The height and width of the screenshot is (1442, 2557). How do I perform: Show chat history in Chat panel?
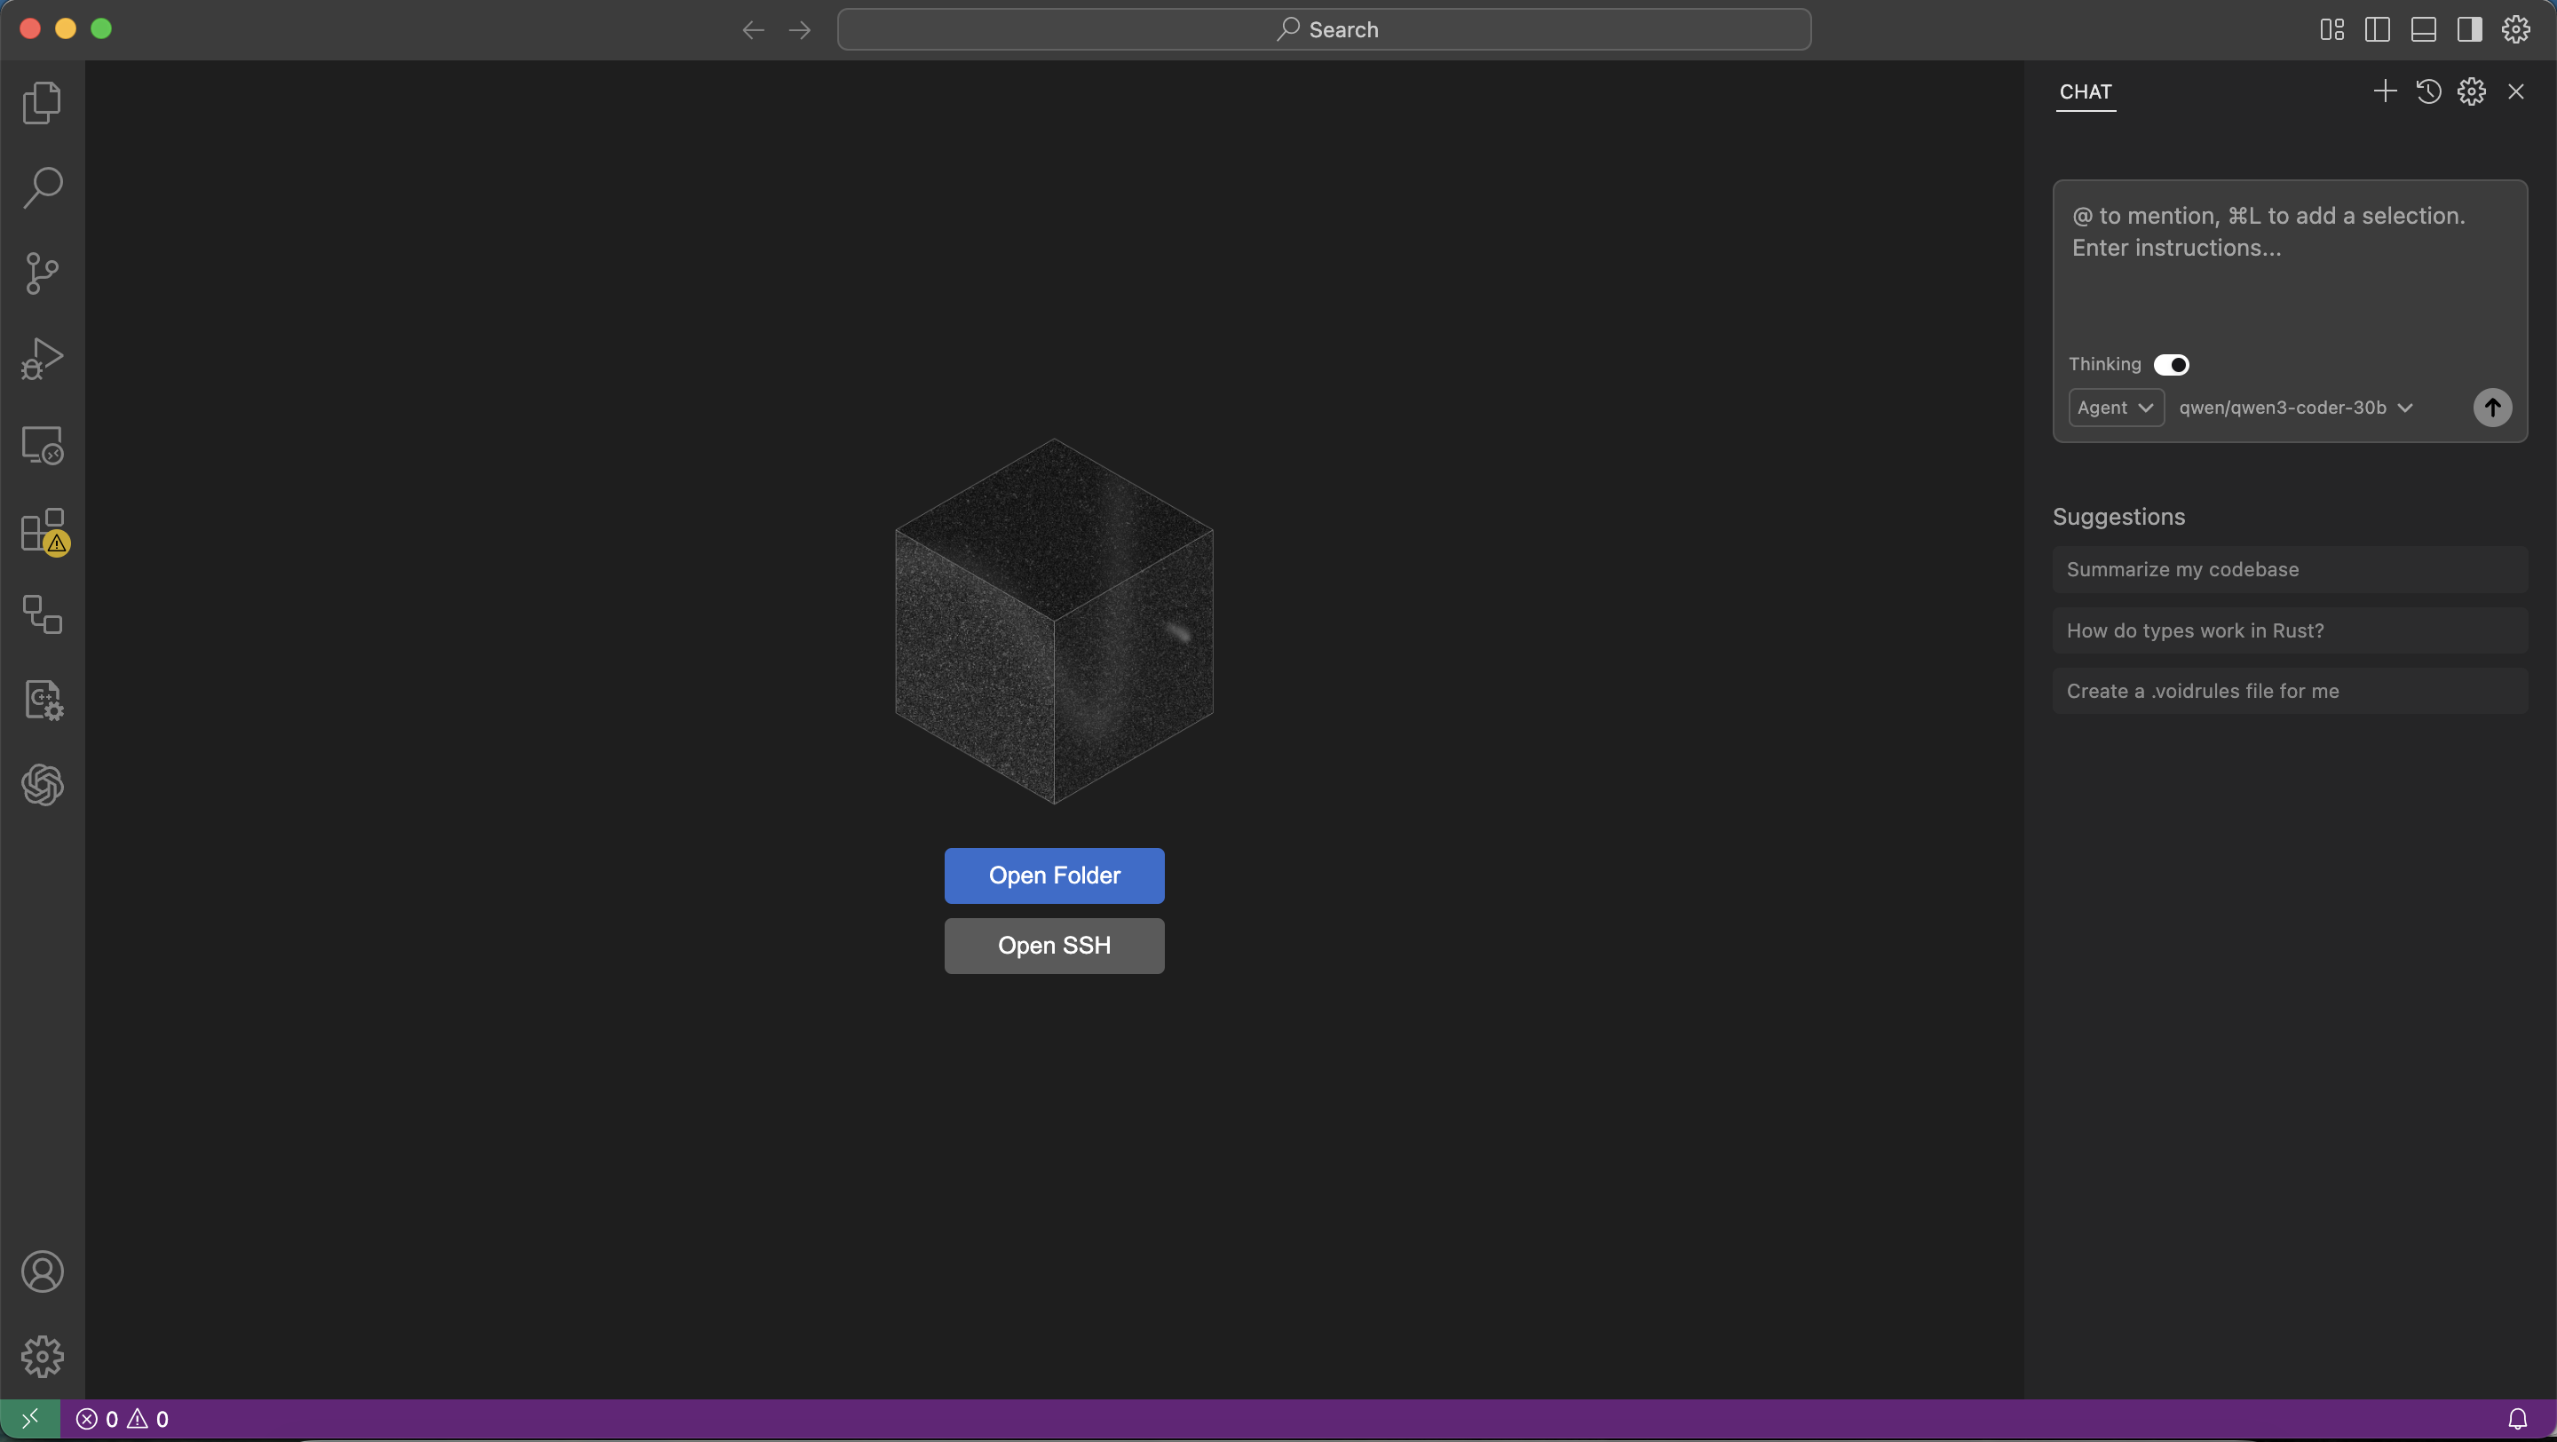click(x=2428, y=91)
